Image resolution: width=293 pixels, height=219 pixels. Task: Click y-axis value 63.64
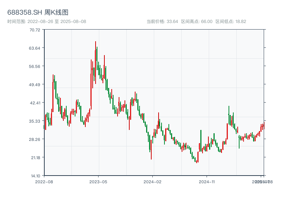[x=34, y=48]
